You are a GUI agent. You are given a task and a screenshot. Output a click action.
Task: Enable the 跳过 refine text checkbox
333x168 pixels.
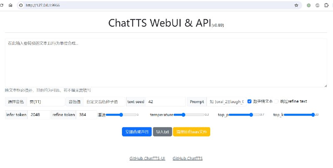(x=276, y=101)
